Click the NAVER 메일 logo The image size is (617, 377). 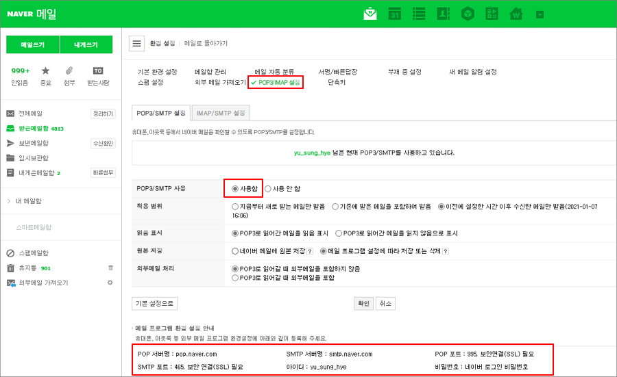tap(32, 14)
